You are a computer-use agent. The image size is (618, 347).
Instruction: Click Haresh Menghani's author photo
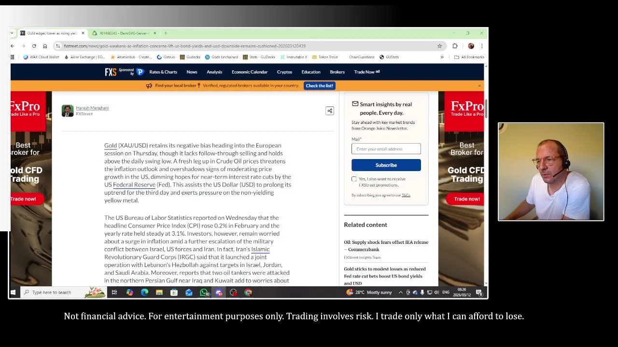coord(68,111)
